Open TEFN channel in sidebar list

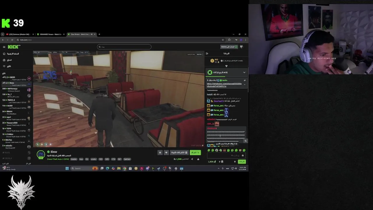pos(17,129)
